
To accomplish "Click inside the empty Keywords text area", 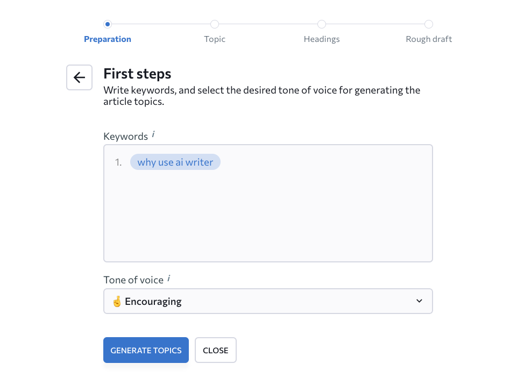I will [x=268, y=220].
